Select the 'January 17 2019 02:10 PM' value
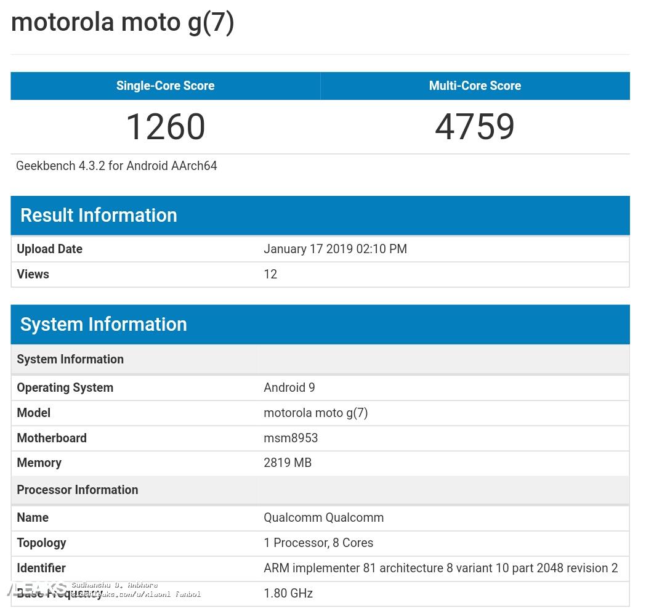Screen dimensions: 646x608 335,249
